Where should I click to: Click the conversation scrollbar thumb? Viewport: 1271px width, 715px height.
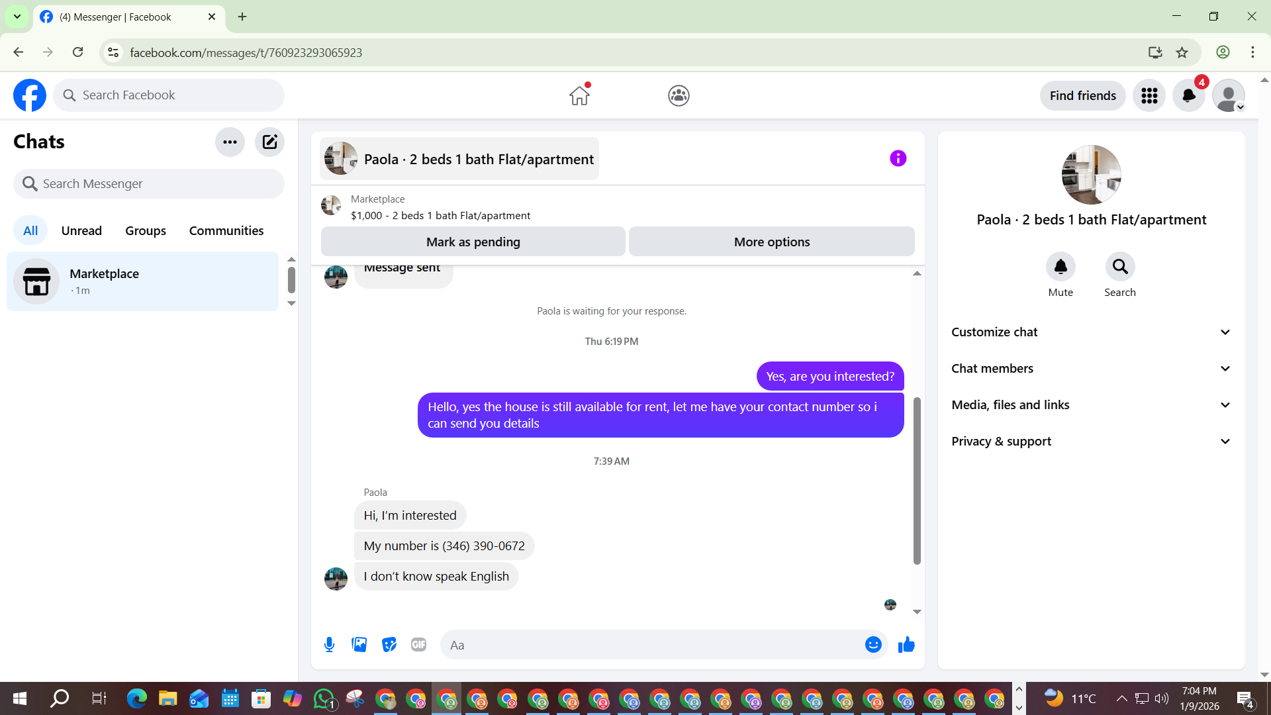[917, 480]
